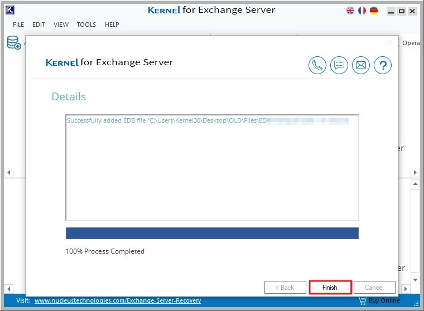Click the add source database icon
Image resolution: width=424 pixels, height=311 pixels.
14,43
